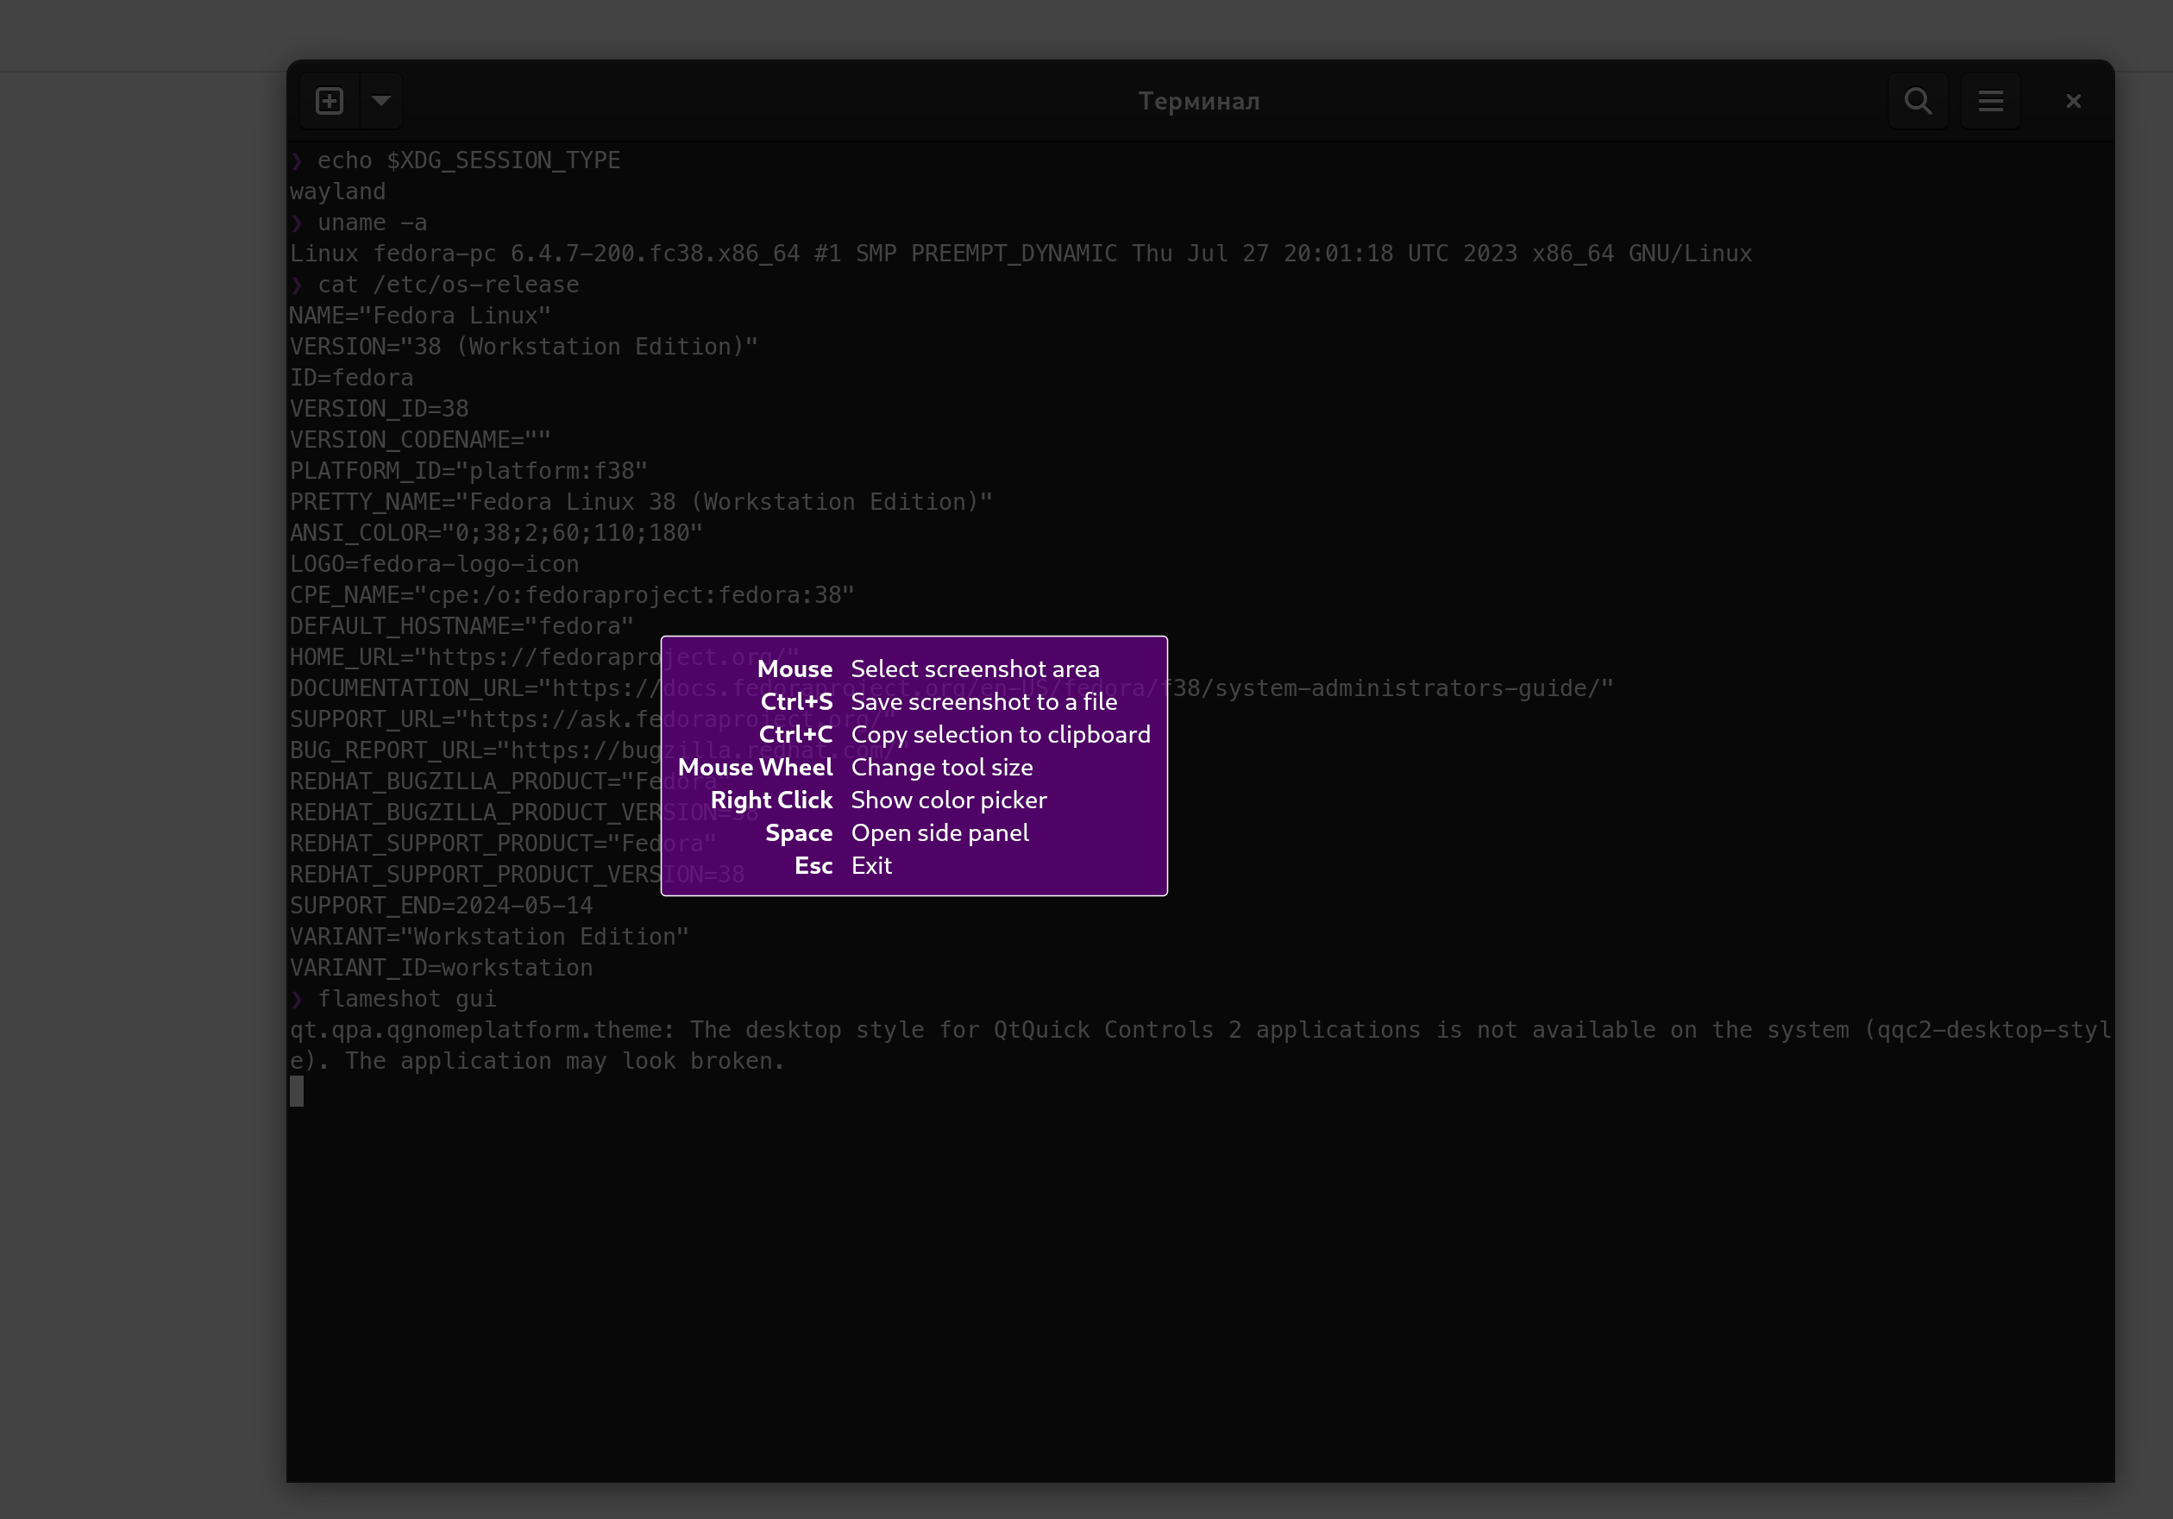Click the VARIANT="Workstation Edition" line
Image resolution: width=2173 pixels, height=1519 pixels.
[489, 937]
